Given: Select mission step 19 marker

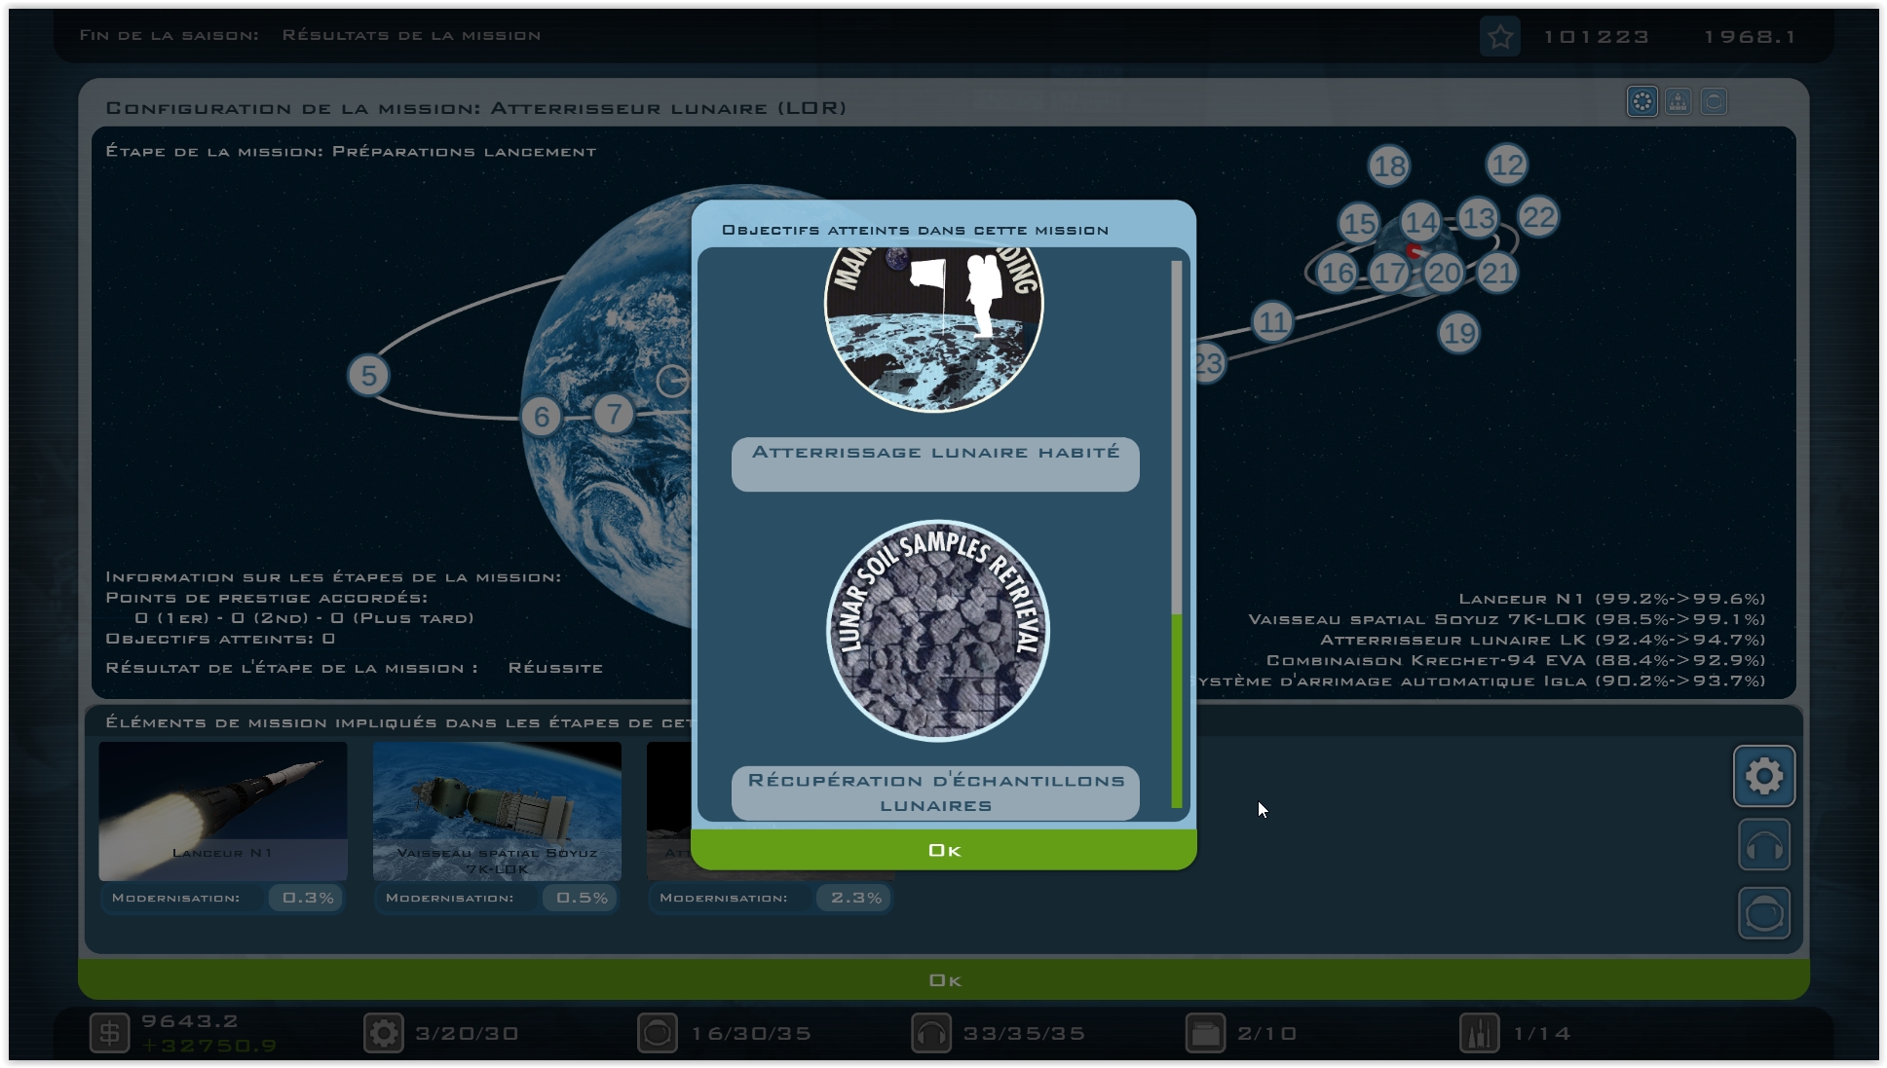Looking at the screenshot, I should 1458,334.
